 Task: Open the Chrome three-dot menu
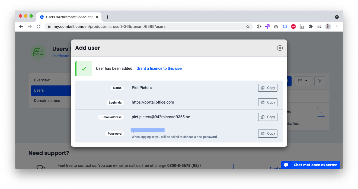click(337, 26)
